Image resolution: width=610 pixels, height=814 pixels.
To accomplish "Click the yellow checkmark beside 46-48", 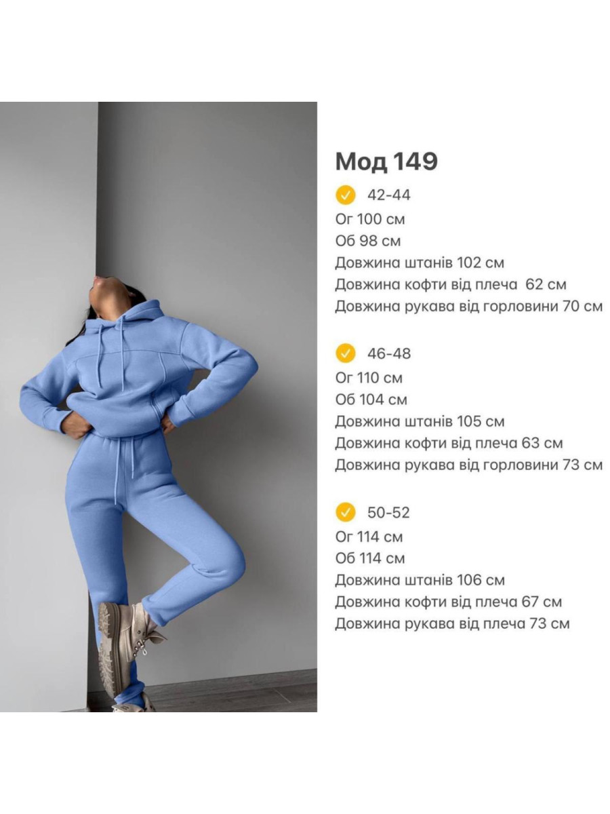I will coord(346,353).
